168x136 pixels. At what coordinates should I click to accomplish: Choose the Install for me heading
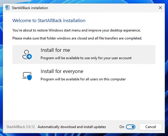[x=55, y=50]
